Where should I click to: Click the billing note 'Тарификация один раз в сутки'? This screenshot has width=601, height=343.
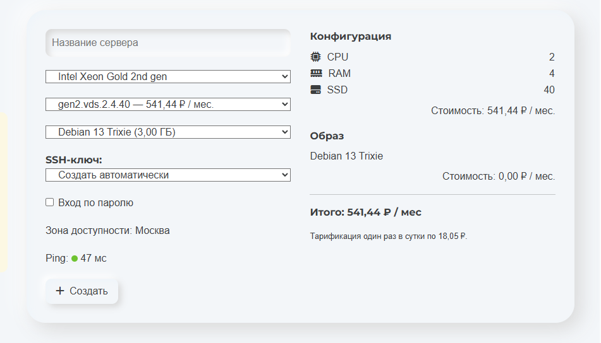pos(388,236)
